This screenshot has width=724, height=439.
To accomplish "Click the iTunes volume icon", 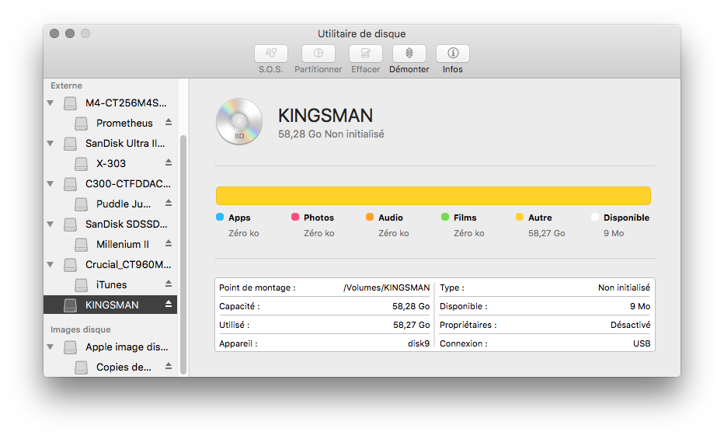I will [x=82, y=285].
